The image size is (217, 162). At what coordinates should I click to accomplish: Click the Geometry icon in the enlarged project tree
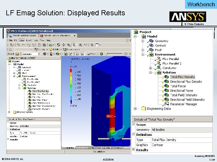click(x=151, y=41)
